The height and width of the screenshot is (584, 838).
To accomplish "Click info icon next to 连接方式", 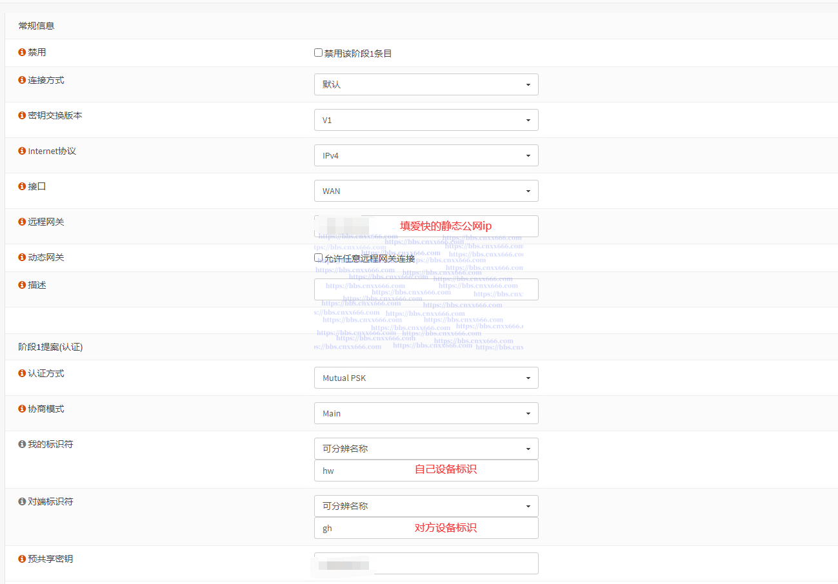I will pos(22,81).
